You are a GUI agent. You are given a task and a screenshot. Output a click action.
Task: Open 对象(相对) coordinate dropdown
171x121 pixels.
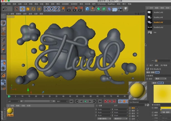(x=104, y=119)
